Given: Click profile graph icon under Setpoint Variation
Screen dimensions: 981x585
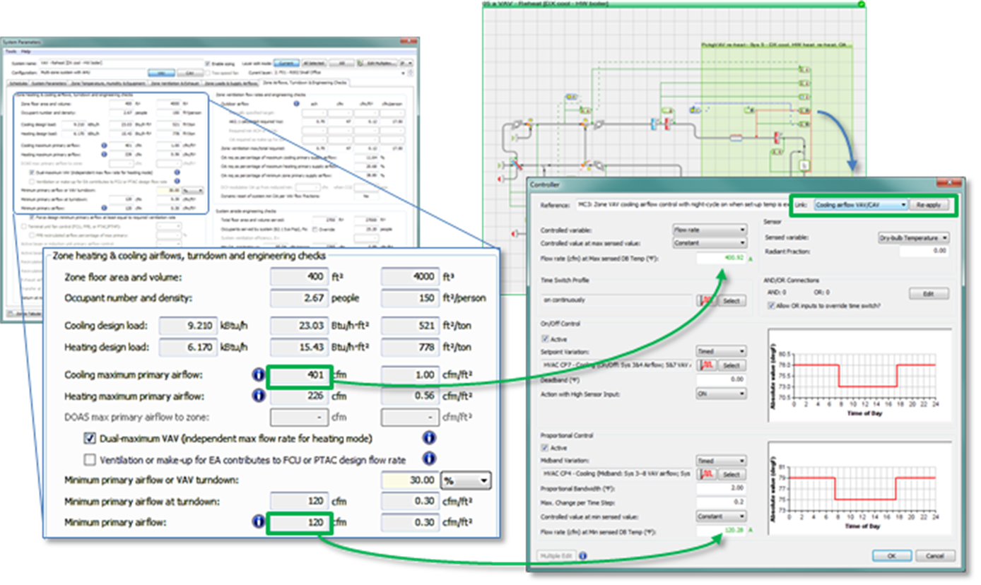Looking at the screenshot, I should 706,365.
